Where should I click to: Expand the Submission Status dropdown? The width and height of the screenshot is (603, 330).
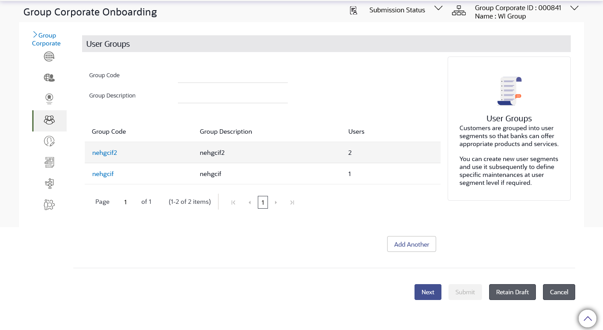click(x=438, y=8)
